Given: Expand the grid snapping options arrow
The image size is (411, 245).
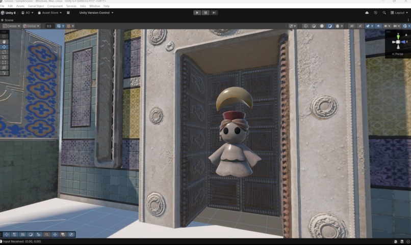Looking at the screenshot, I should pos(63,26).
